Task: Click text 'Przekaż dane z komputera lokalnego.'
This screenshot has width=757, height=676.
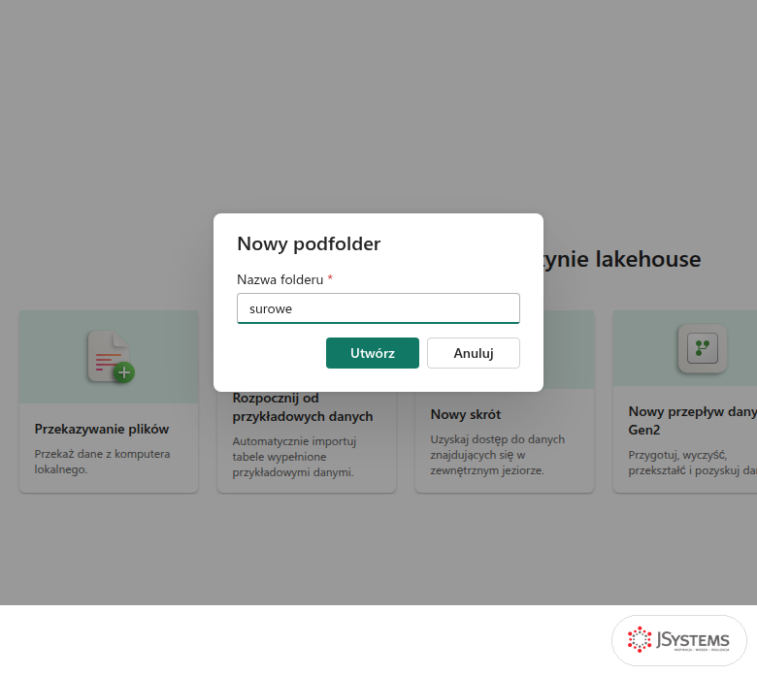Action: pyautogui.click(x=102, y=462)
